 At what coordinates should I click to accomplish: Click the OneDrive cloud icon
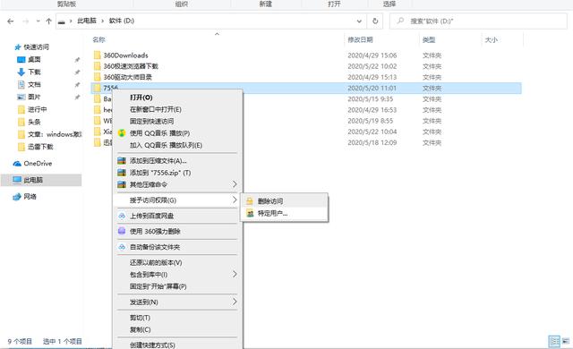tap(17, 164)
